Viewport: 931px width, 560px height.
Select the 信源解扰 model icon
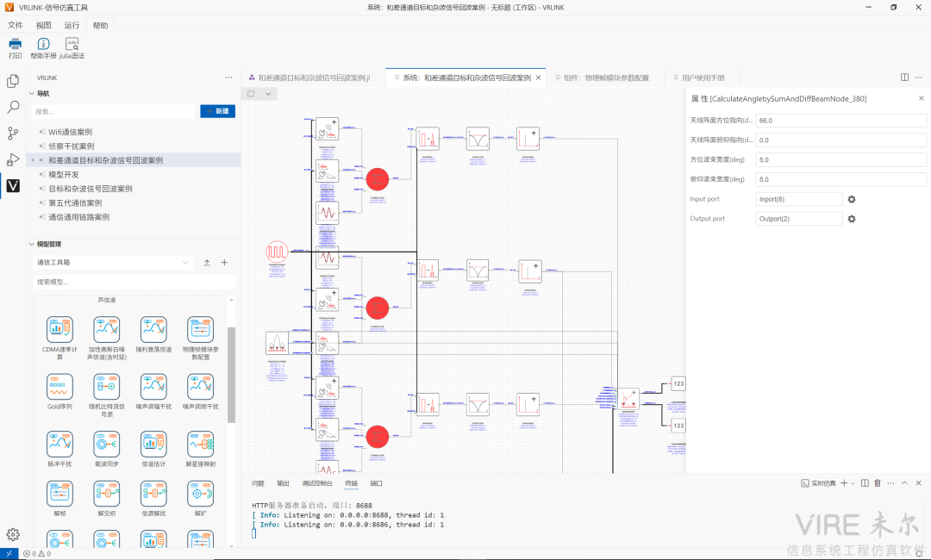pos(153,494)
